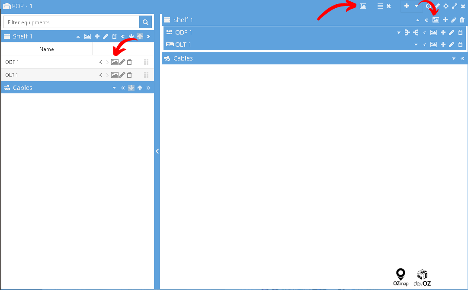Delete right panel Shelf 1 with trash icon
This screenshot has height=290, width=468.
coord(462,20)
